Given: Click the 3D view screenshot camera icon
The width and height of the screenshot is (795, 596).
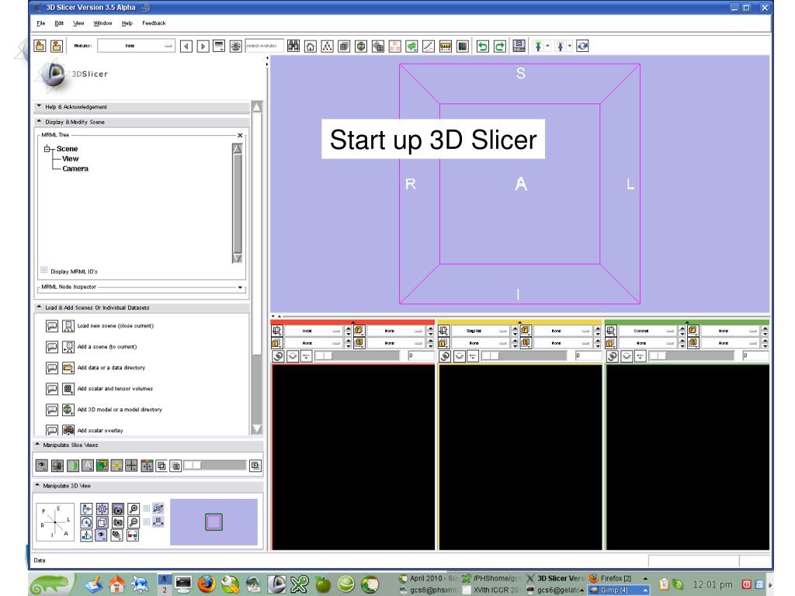Looking at the screenshot, I should pyautogui.click(x=118, y=509).
